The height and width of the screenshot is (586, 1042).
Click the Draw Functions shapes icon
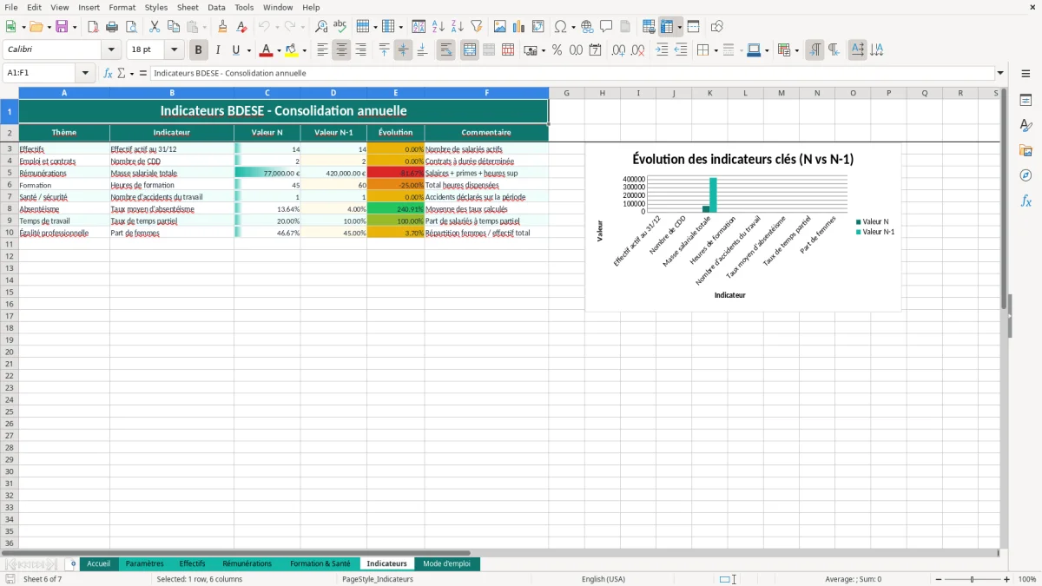click(716, 27)
